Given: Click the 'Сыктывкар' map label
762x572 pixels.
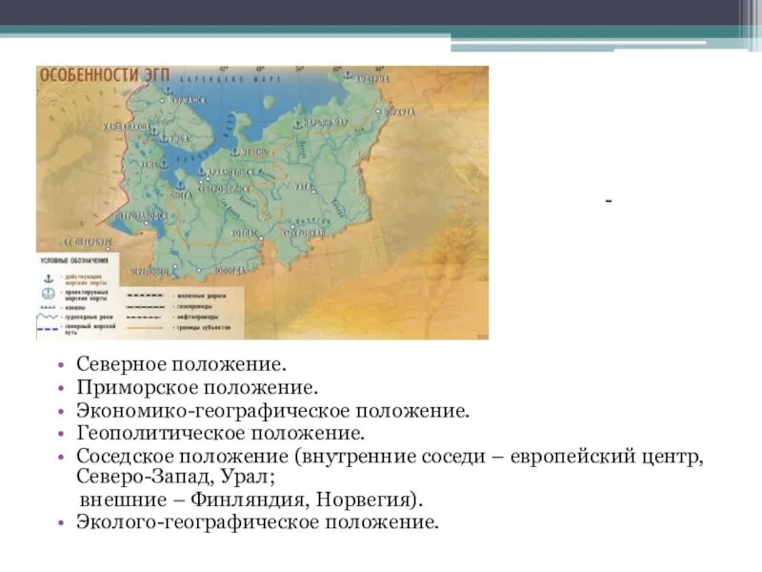Looking at the screenshot, I should pyautogui.click(x=304, y=234).
